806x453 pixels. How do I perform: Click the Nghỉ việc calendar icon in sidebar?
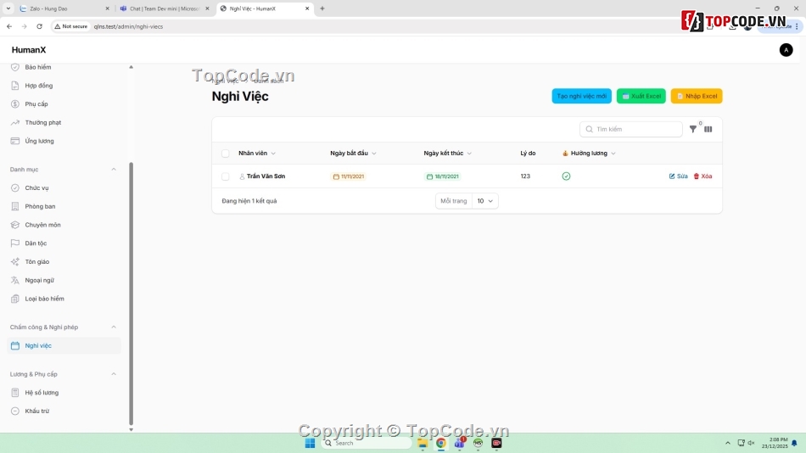(x=15, y=345)
